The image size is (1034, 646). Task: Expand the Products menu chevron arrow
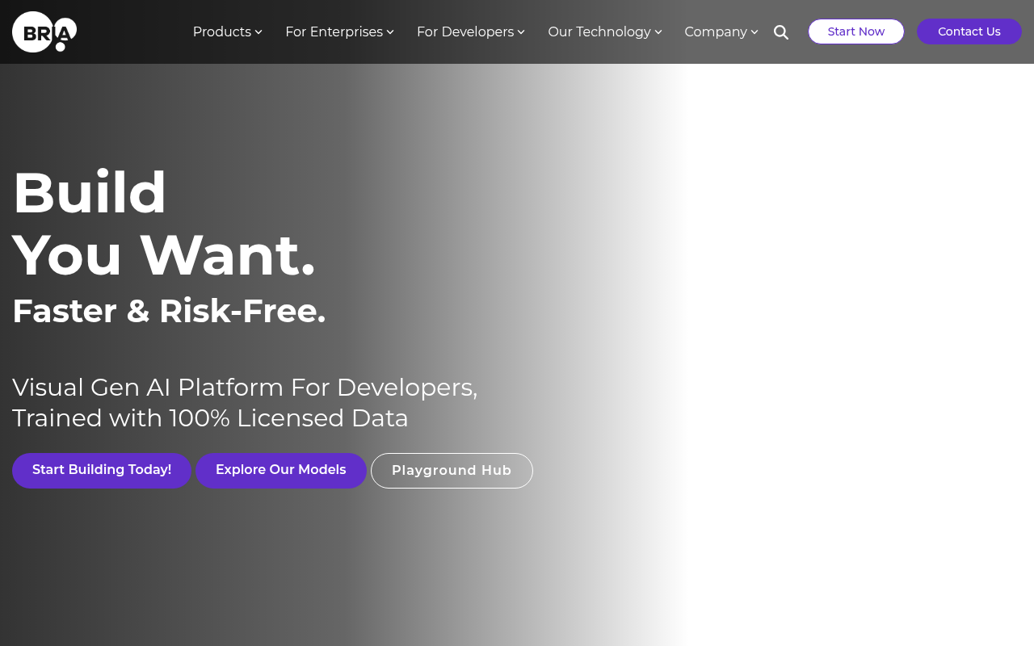click(258, 32)
